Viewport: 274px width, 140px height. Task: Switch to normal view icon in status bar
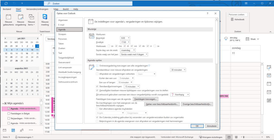point(229,137)
